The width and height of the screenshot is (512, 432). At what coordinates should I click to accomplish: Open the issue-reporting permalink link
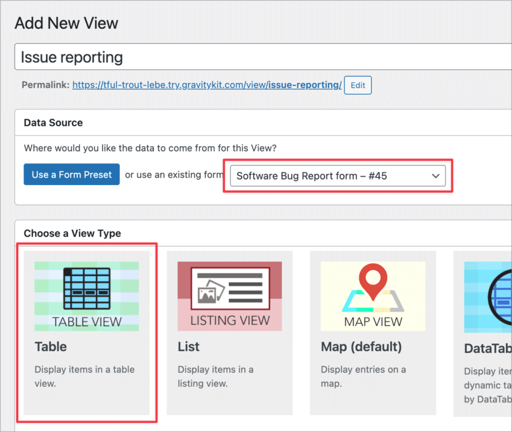(x=206, y=85)
